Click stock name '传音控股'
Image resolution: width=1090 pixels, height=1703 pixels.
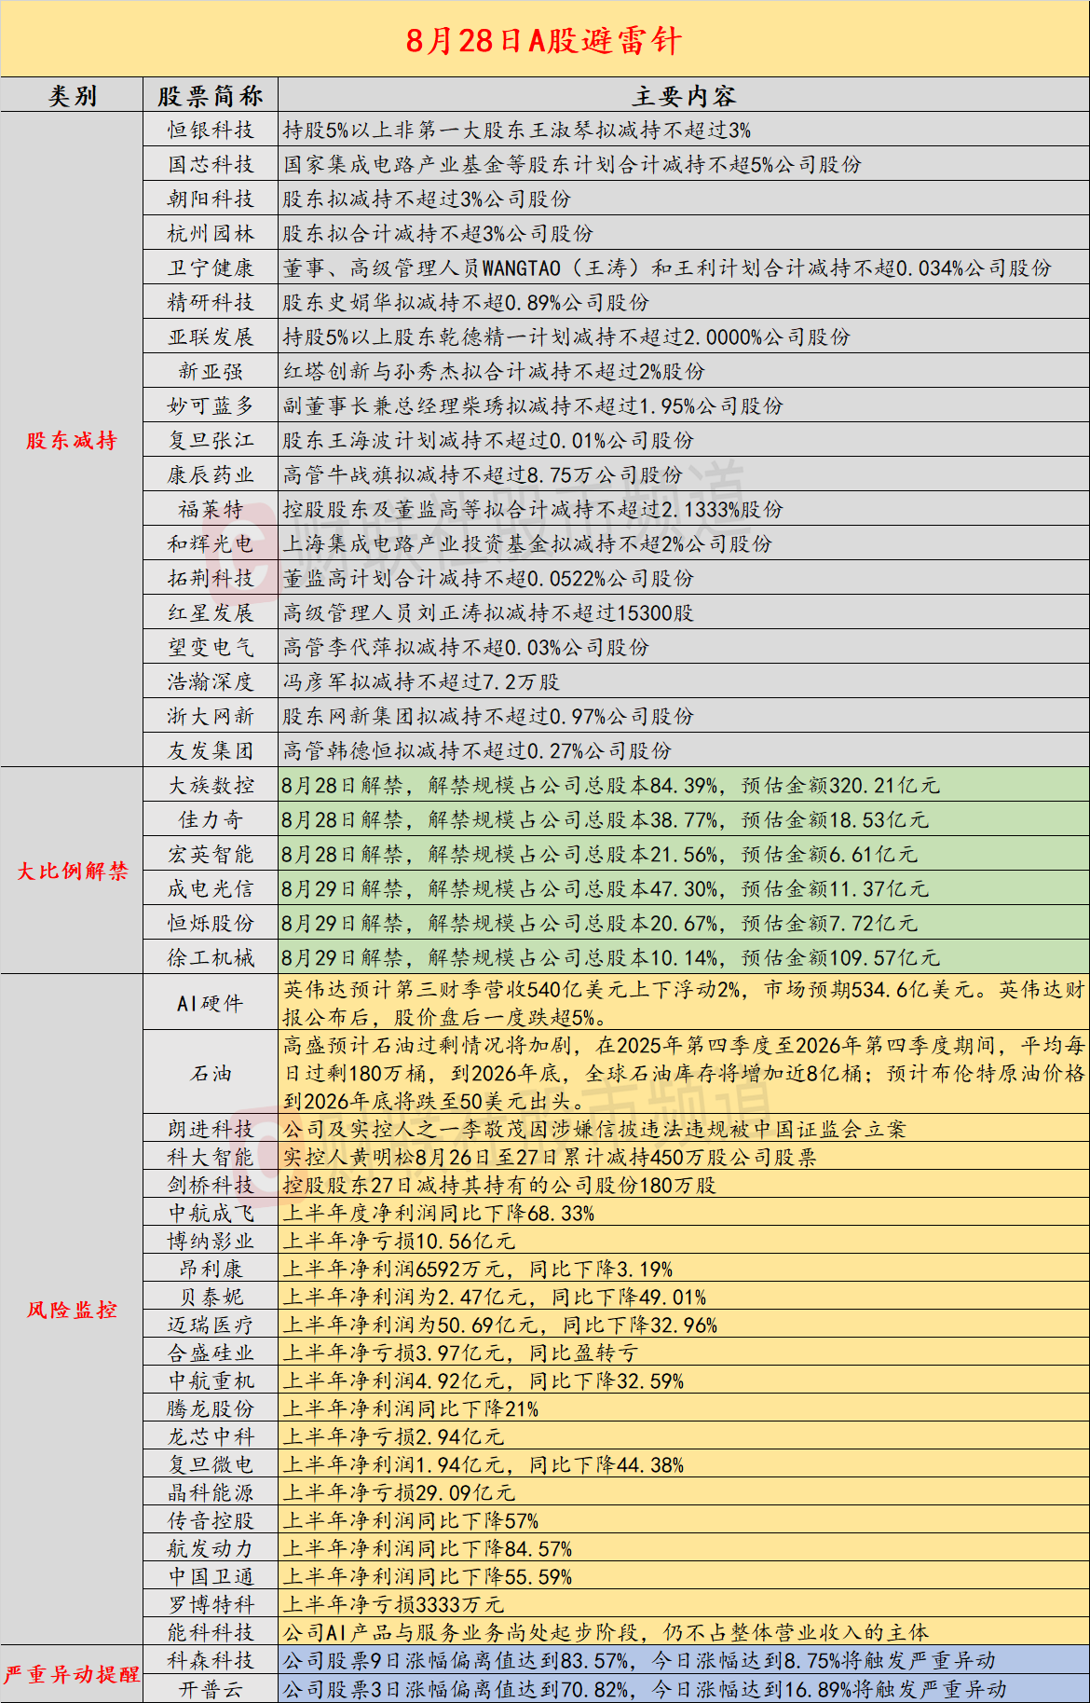tap(211, 1520)
